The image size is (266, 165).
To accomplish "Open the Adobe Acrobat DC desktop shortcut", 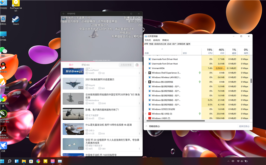I will 4,130.
